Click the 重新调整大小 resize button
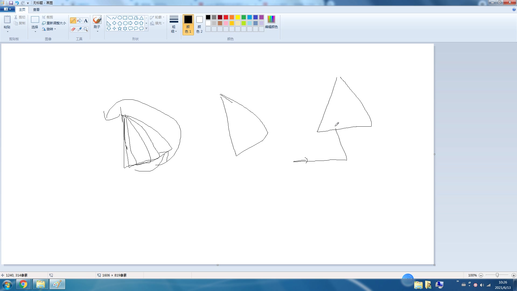This screenshot has width=517, height=291. click(x=54, y=23)
